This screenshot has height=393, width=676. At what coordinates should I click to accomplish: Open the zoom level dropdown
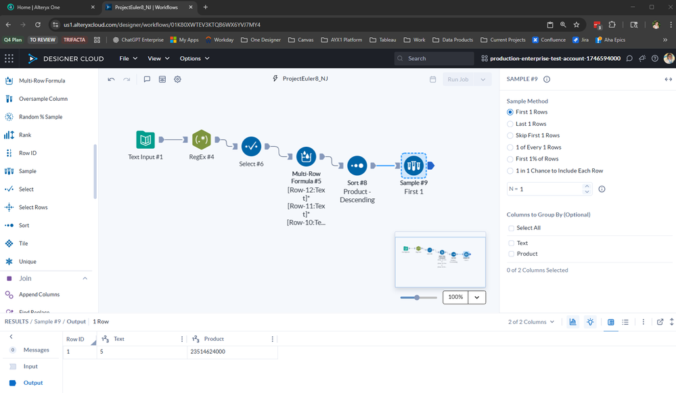477,297
